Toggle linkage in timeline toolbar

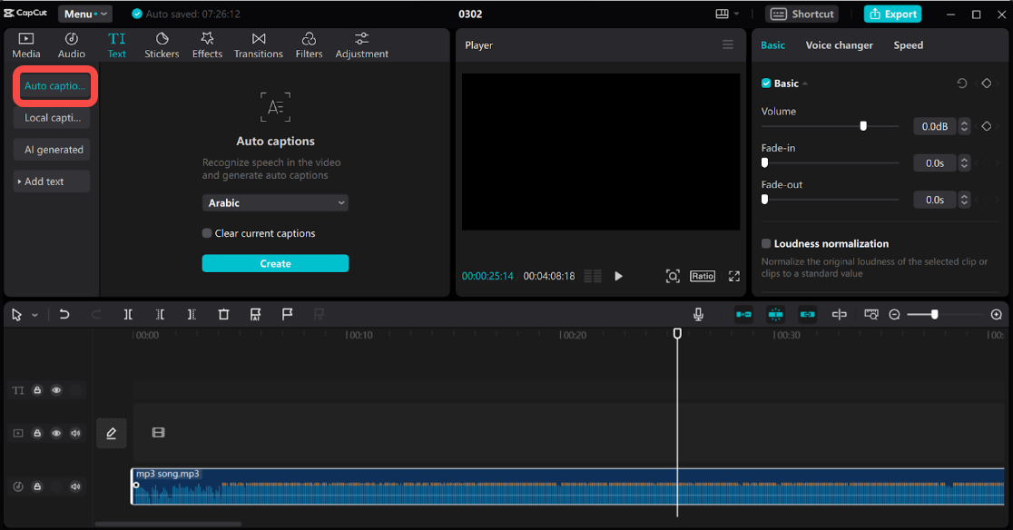808,314
